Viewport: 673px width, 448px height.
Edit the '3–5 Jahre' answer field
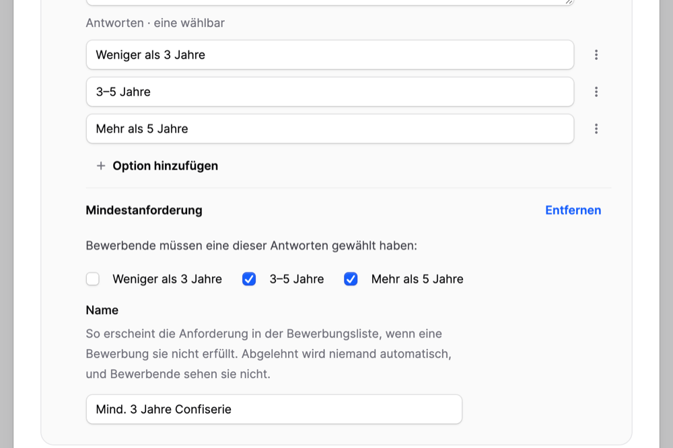(x=330, y=92)
